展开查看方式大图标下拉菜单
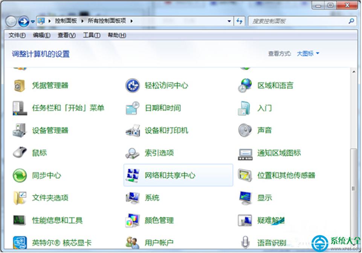 [308, 53]
